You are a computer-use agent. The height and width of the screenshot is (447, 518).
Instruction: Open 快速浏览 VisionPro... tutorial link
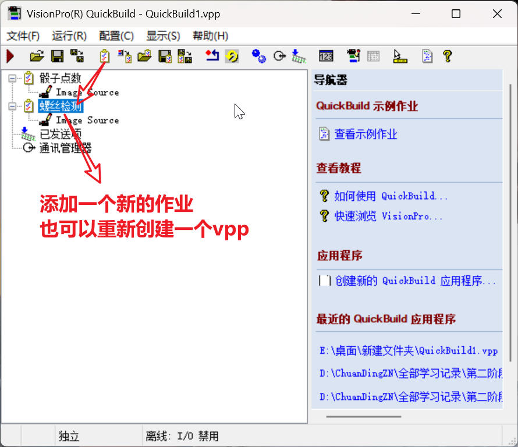[x=389, y=216]
